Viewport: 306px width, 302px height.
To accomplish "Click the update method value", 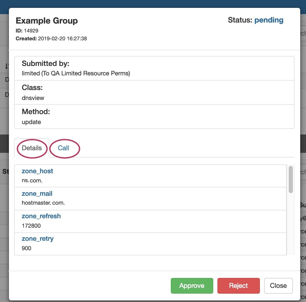I will pyautogui.click(x=31, y=122).
